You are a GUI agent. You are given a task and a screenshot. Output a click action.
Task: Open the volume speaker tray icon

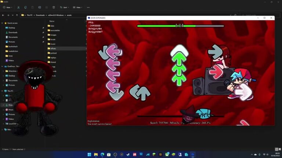pos(268,154)
